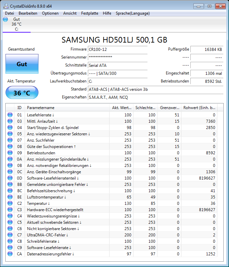Screen dimensions: 229x267
Task: Select the UltraDMA-CRC-Fehler parameter name
Action: (x=48, y=235)
